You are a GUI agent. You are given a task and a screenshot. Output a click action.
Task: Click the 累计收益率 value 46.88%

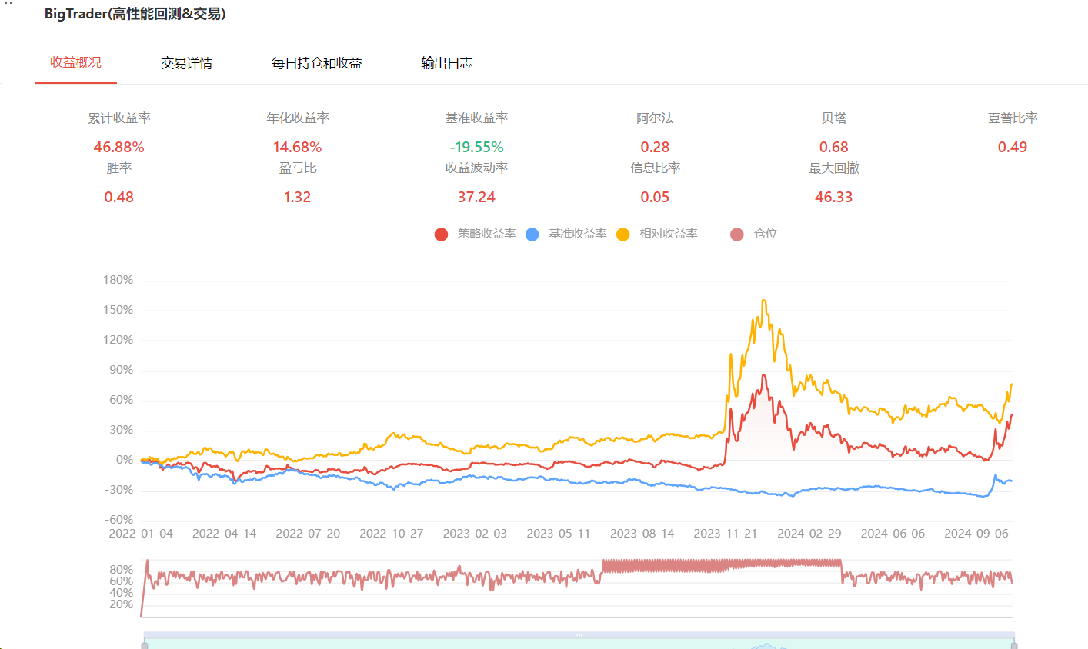pos(118,147)
